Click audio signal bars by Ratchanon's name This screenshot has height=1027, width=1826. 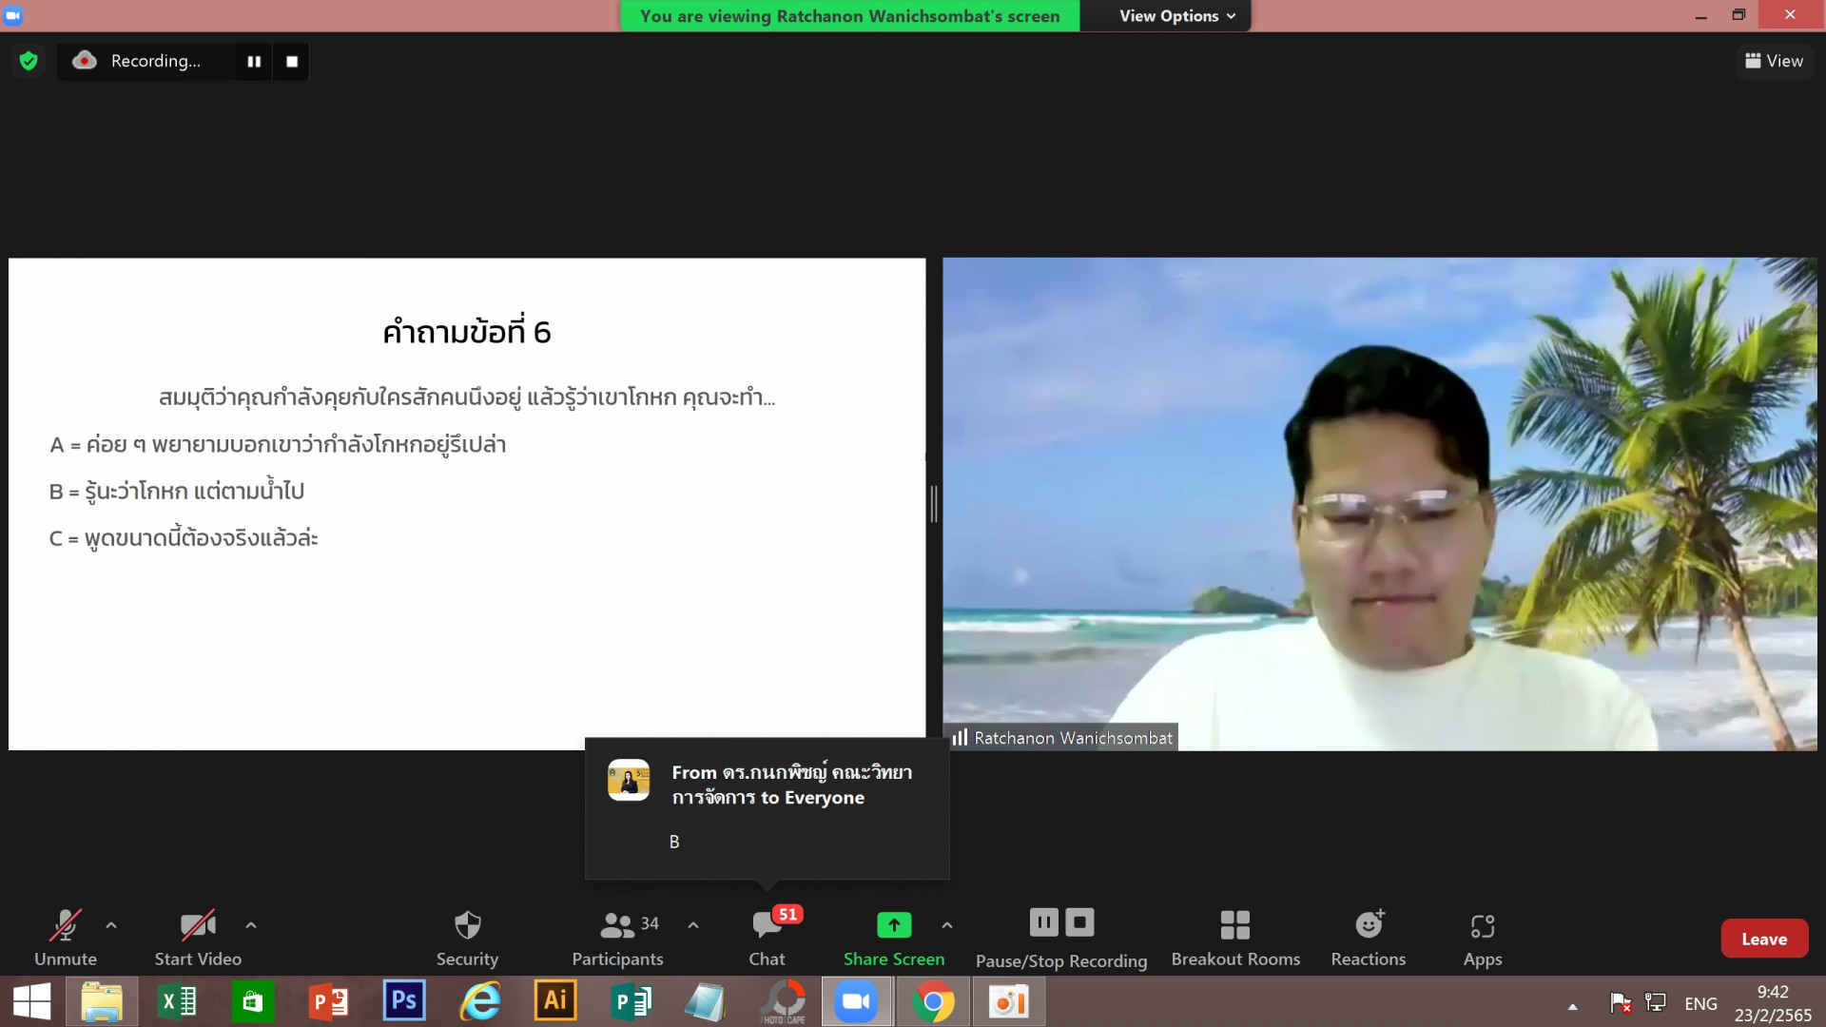961,737
